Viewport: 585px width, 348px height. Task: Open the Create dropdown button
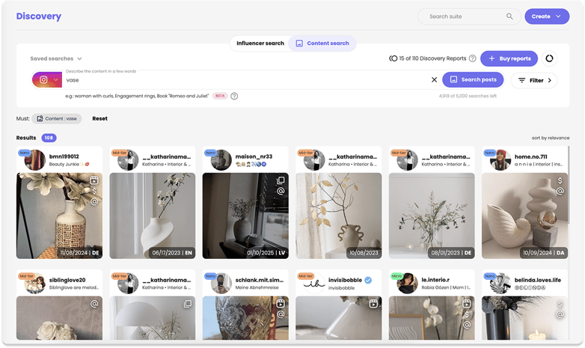(x=547, y=16)
